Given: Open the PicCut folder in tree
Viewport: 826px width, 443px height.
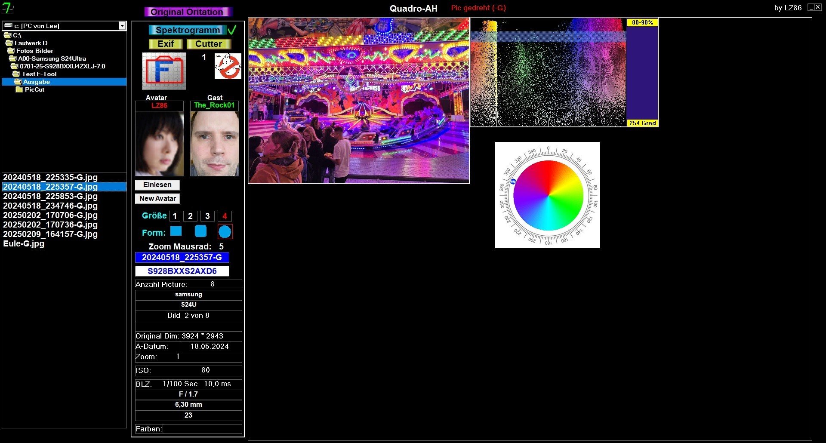Looking at the screenshot, I should (34, 89).
